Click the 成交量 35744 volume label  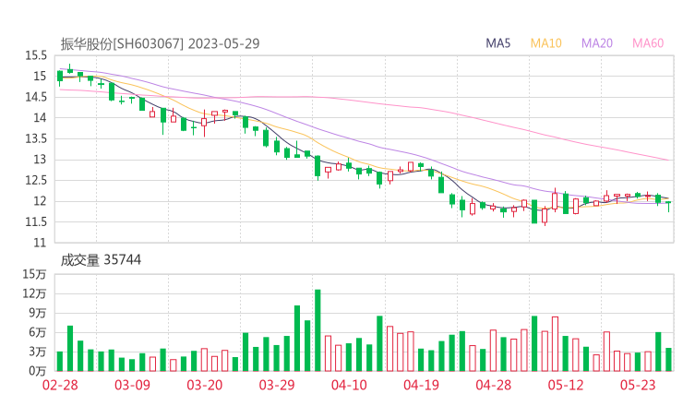coord(101,260)
